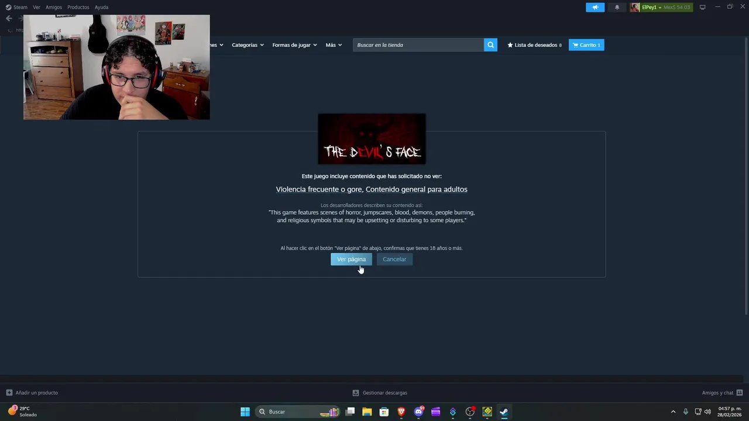
Task: Open the notifications bell
Action: [x=617, y=7]
